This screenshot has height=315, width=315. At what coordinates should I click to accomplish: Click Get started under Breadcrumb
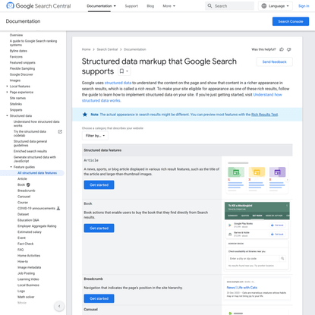coord(99,298)
